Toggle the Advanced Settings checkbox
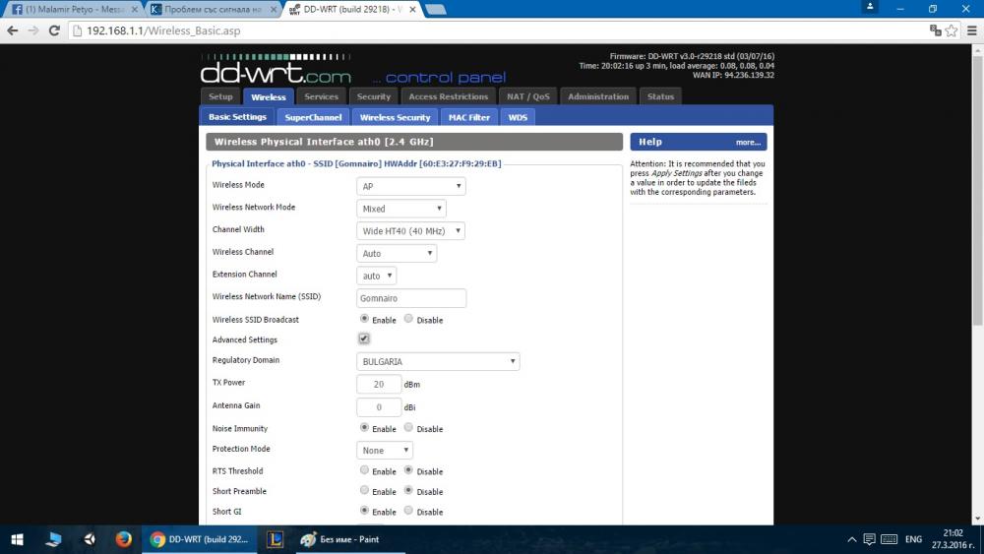The height and width of the screenshot is (554, 984). (x=364, y=339)
